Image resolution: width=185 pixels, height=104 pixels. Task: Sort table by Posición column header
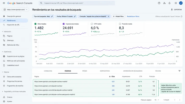152,76
